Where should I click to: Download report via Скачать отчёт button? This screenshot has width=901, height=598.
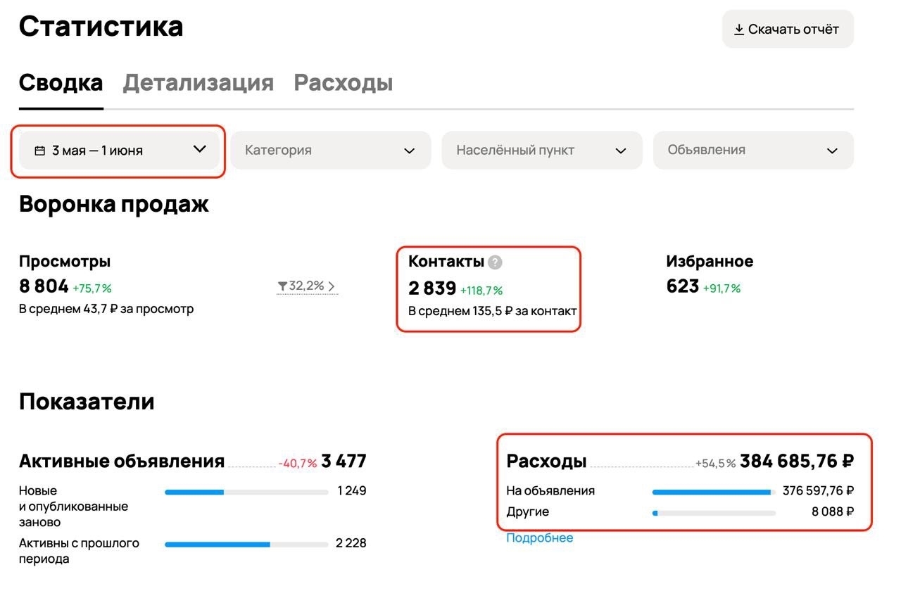point(788,30)
